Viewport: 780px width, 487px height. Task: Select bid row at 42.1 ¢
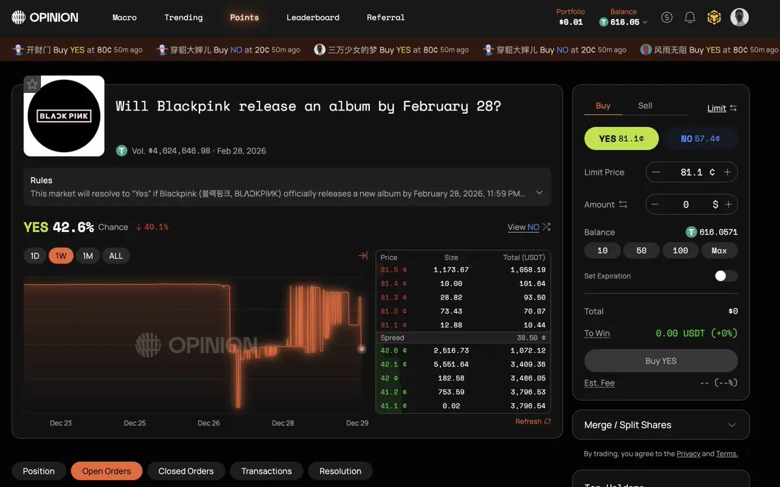coord(463,364)
